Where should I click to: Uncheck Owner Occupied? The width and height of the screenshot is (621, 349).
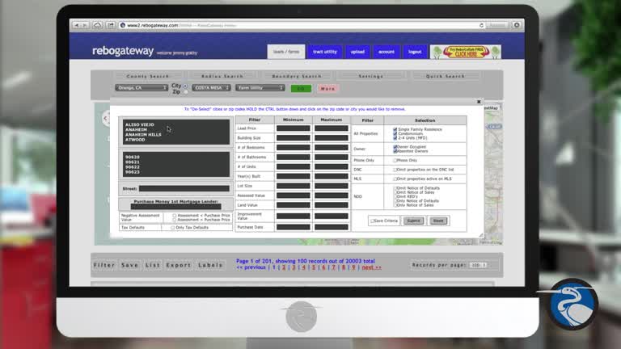tap(395, 147)
